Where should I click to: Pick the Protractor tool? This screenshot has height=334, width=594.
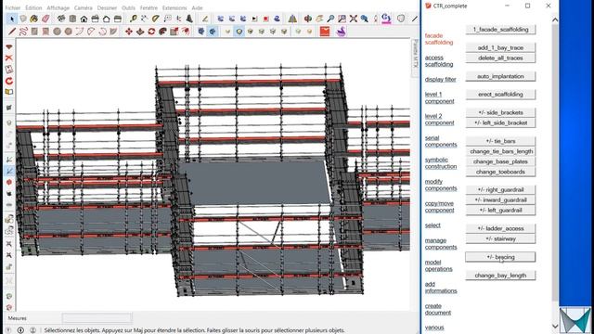click(x=156, y=19)
